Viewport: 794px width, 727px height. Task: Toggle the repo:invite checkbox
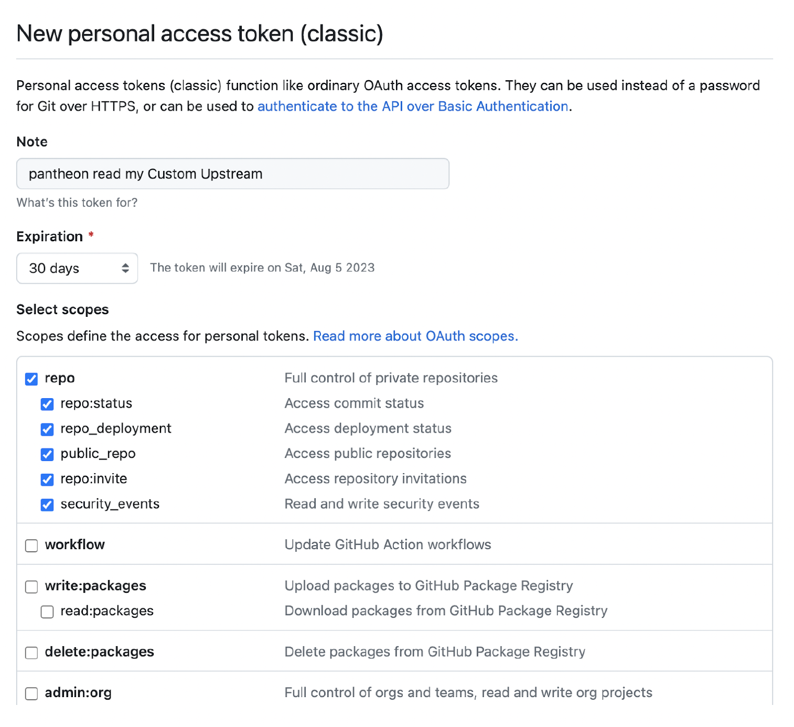[47, 479]
